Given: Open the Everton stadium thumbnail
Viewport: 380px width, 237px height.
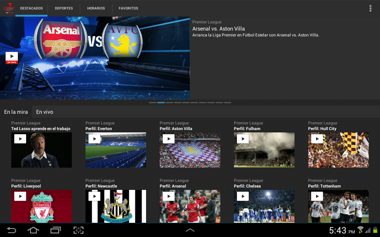Looking at the screenshot, I should tap(116, 150).
